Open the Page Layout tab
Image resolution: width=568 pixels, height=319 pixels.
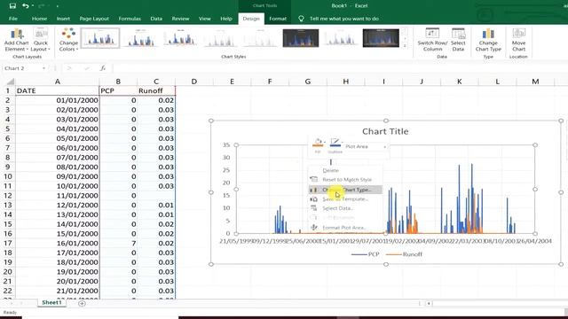[x=94, y=19]
